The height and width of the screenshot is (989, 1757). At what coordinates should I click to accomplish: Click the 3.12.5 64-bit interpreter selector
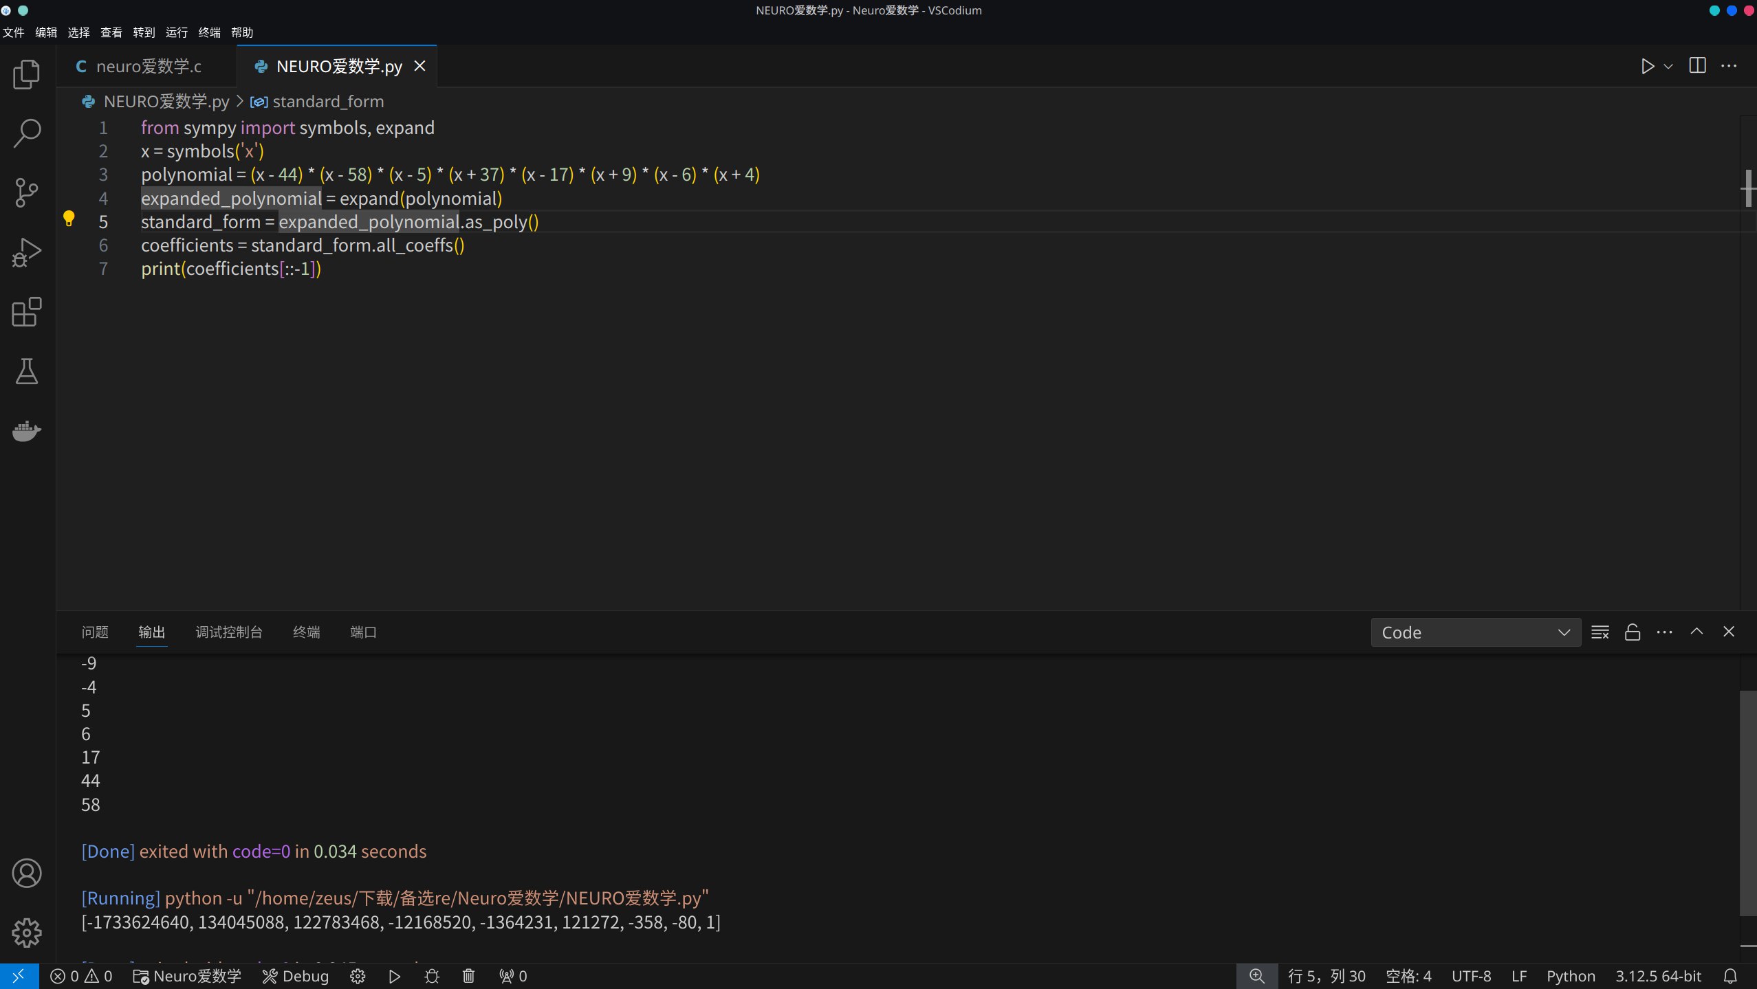coord(1657,976)
